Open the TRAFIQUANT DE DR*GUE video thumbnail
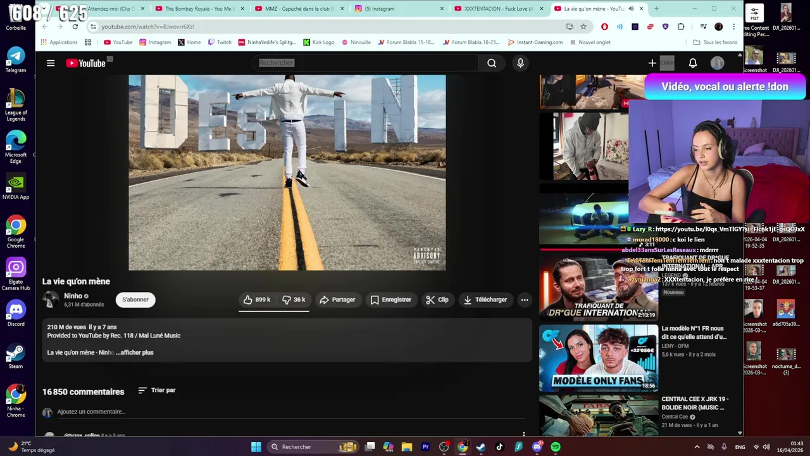The height and width of the screenshot is (456, 810). pos(599,286)
